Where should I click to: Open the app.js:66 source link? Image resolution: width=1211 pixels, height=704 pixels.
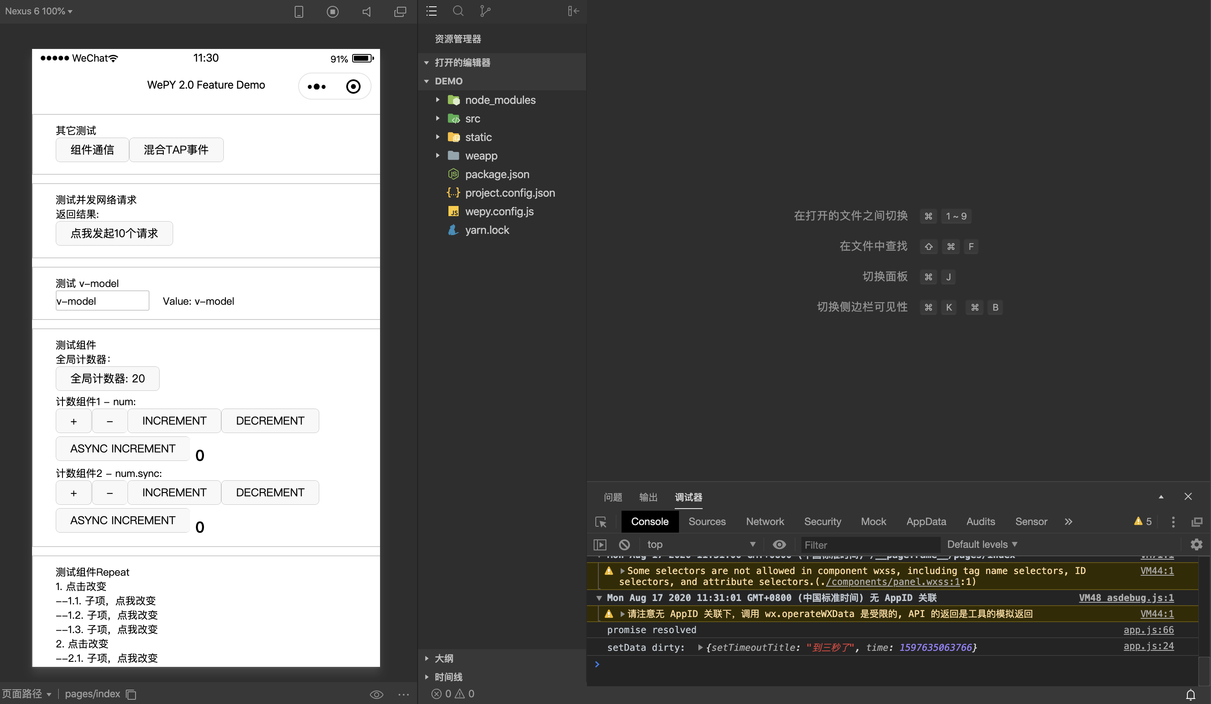point(1148,630)
